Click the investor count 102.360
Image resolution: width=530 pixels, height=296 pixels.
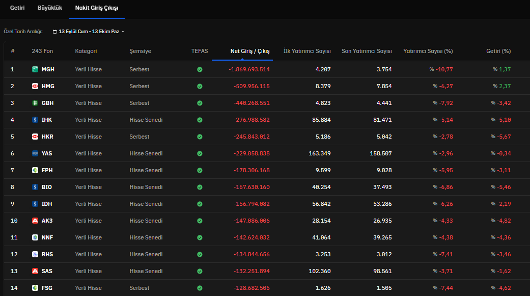click(319, 271)
